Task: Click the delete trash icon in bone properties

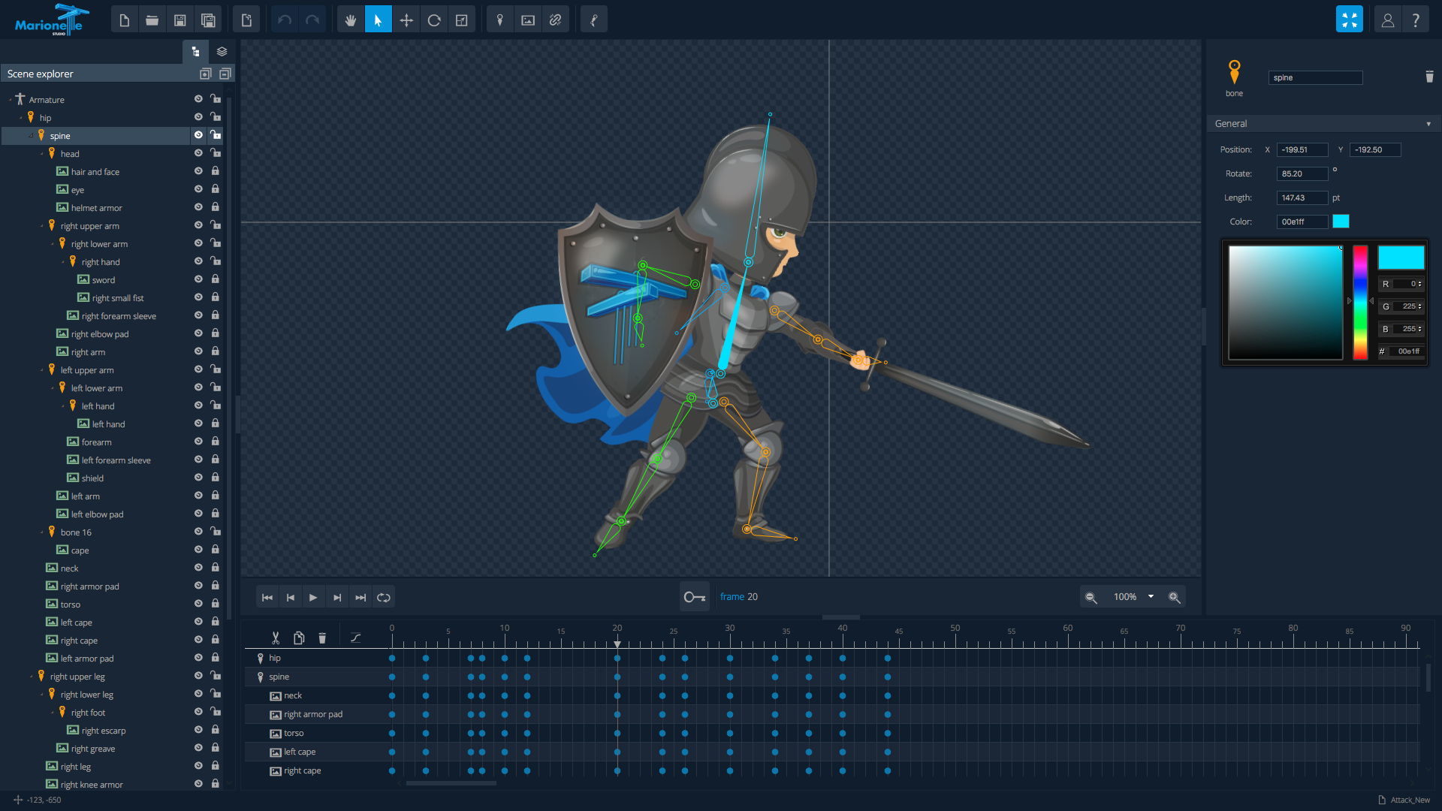Action: pyautogui.click(x=1429, y=77)
